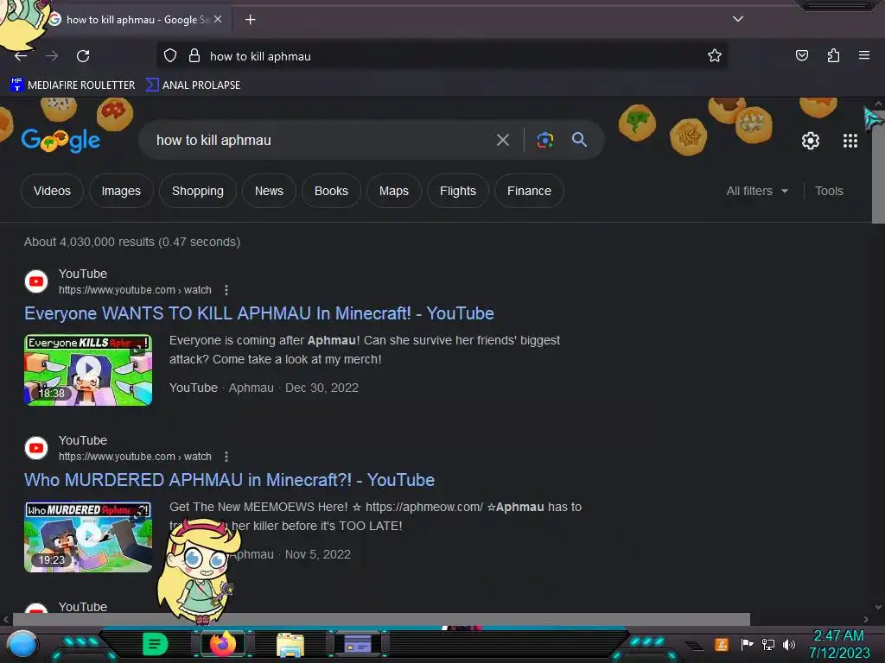This screenshot has height=663, width=885.
Task: Click second result's youtube.com watch URL
Action: tap(135, 457)
